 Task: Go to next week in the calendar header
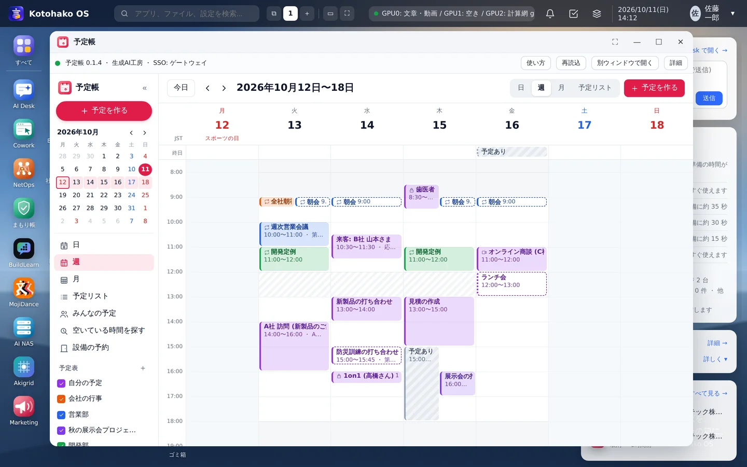coord(224,88)
